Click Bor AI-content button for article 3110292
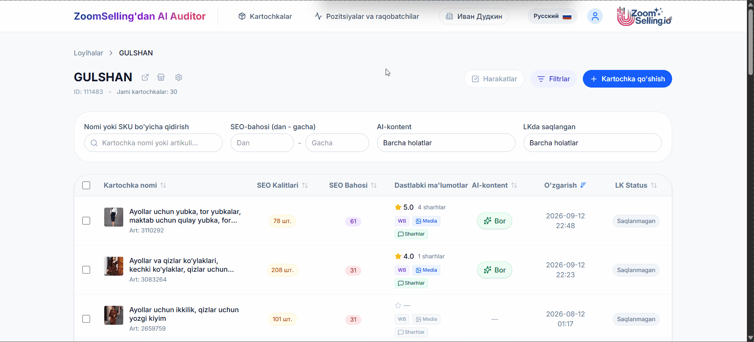 pyautogui.click(x=495, y=221)
